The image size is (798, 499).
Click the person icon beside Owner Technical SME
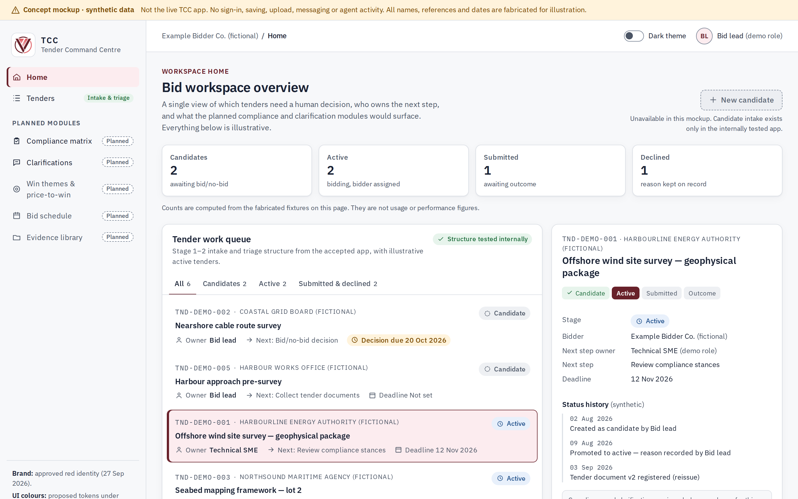179,450
